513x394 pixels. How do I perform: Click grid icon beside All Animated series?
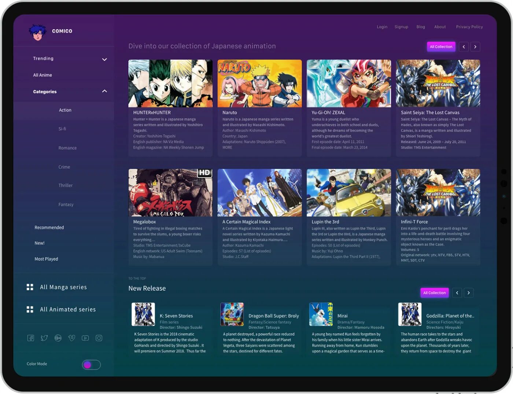(30, 309)
